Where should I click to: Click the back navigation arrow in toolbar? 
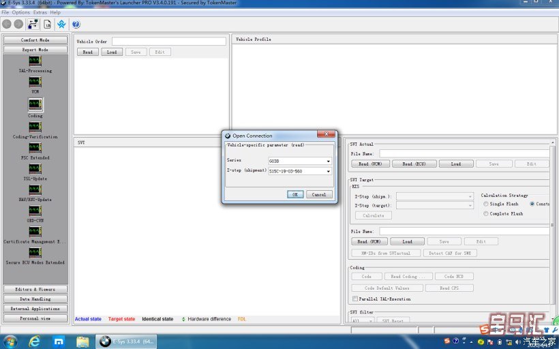click(x=7, y=24)
